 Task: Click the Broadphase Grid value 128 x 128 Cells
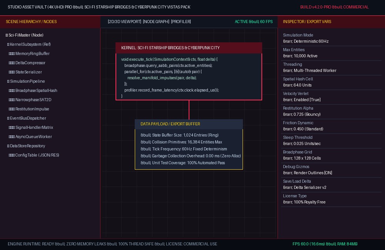[x=302, y=158]
